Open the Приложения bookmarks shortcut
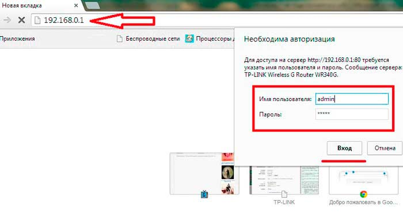The image size is (403, 214). [17, 38]
